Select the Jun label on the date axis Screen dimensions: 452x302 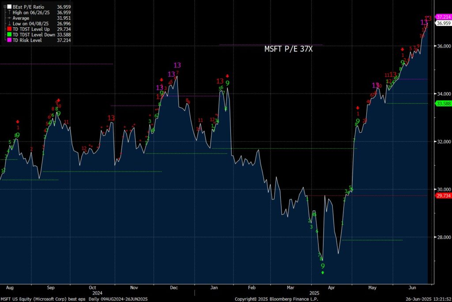[413, 287]
